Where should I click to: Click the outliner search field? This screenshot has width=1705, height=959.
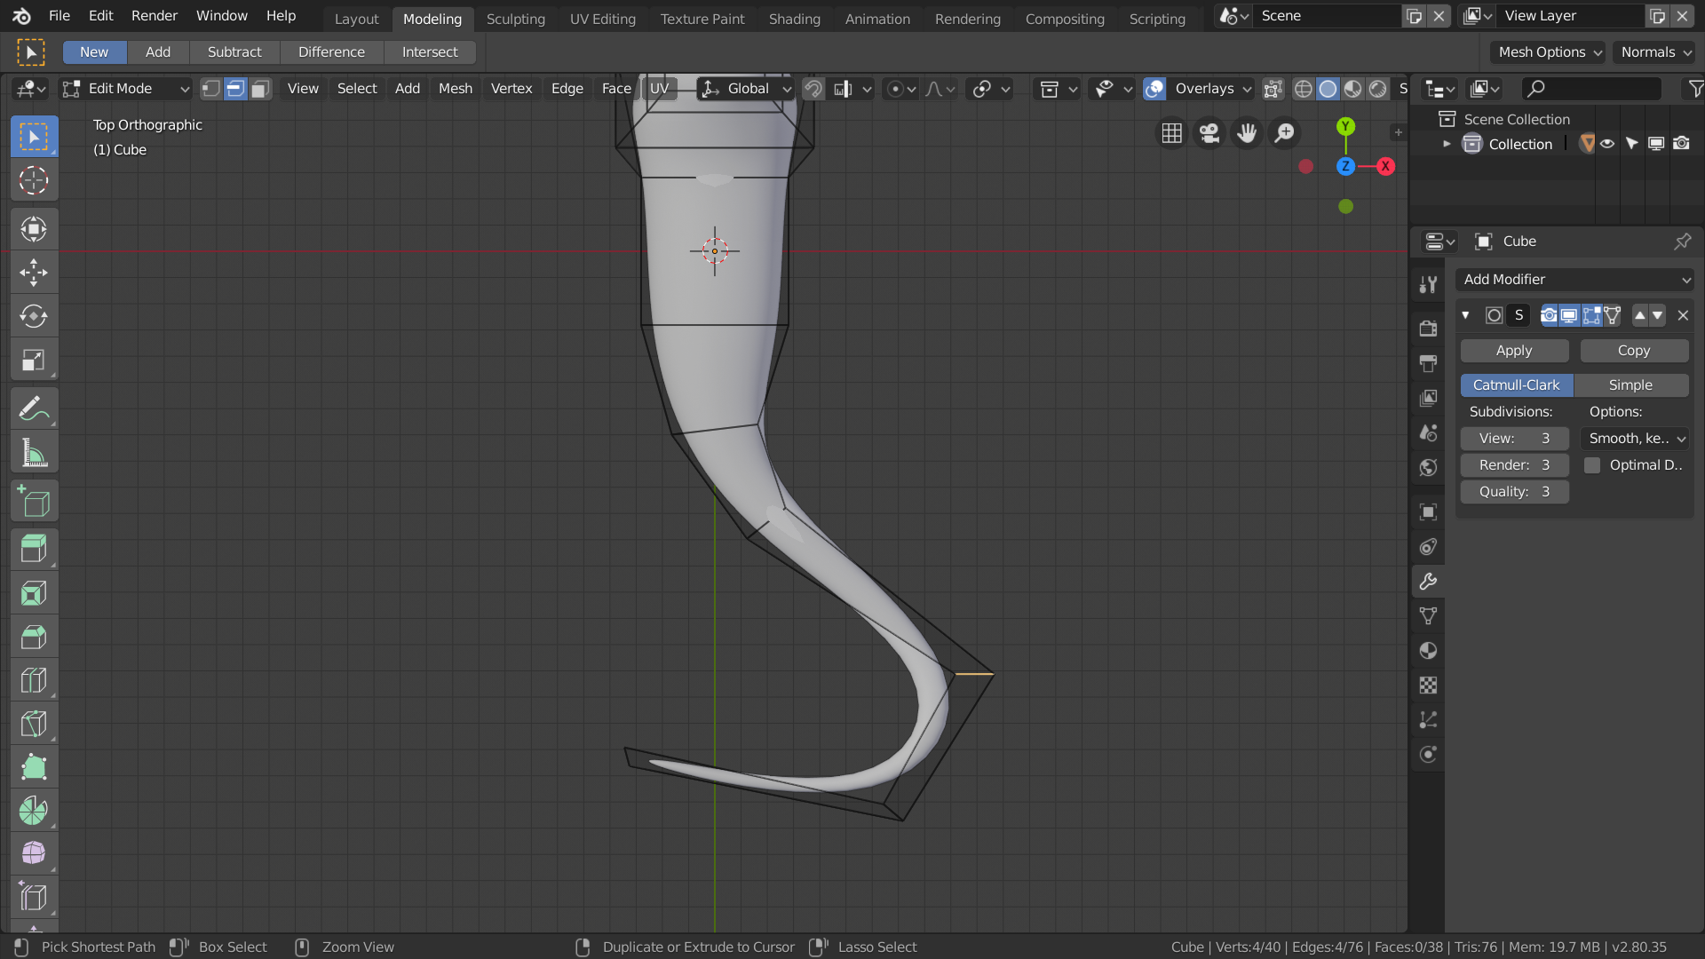pyautogui.click(x=1591, y=89)
